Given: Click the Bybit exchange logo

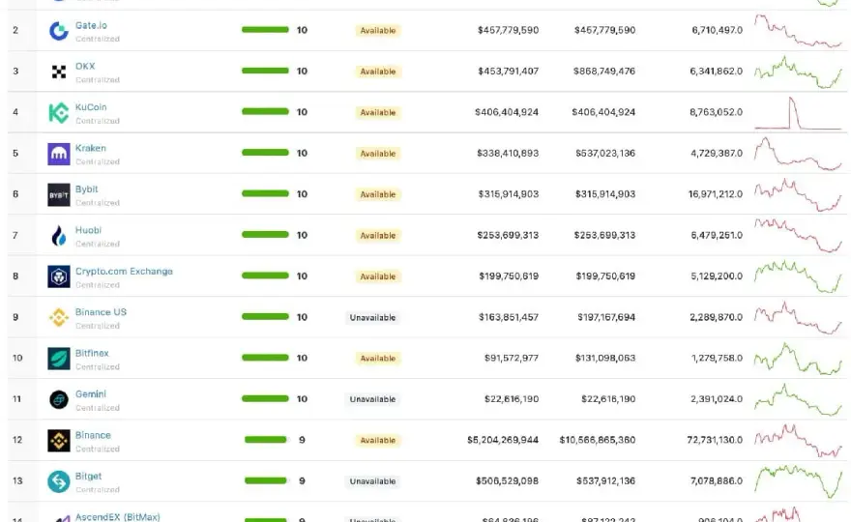Looking at the screenshot, I should (x=59, y=195).
